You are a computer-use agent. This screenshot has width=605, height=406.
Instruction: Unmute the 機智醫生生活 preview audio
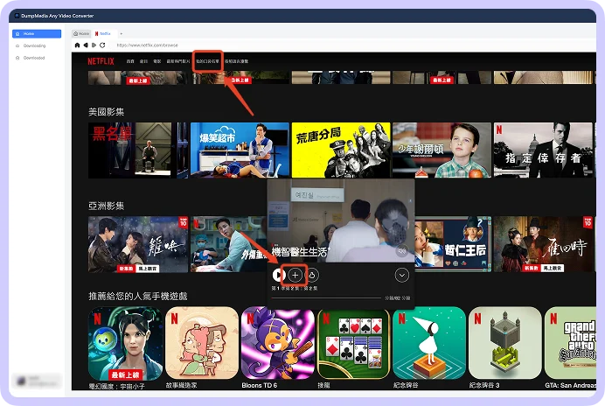pyautogui.click(x=402, y=251)
